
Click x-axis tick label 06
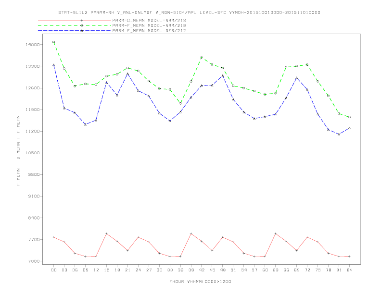click(75, 270)
